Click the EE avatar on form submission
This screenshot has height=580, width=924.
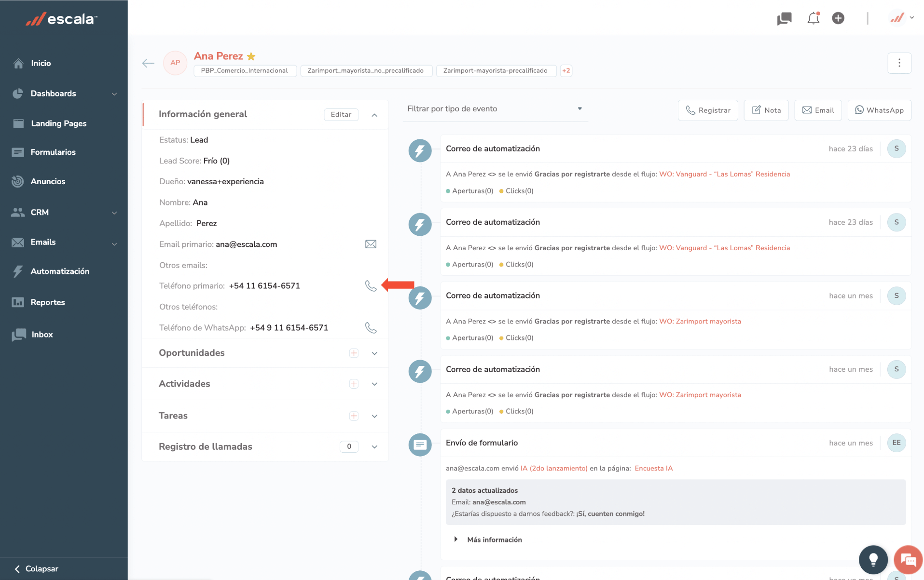896,443
